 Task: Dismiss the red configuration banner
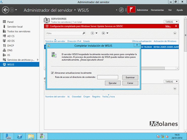click(x=176, y=26)
